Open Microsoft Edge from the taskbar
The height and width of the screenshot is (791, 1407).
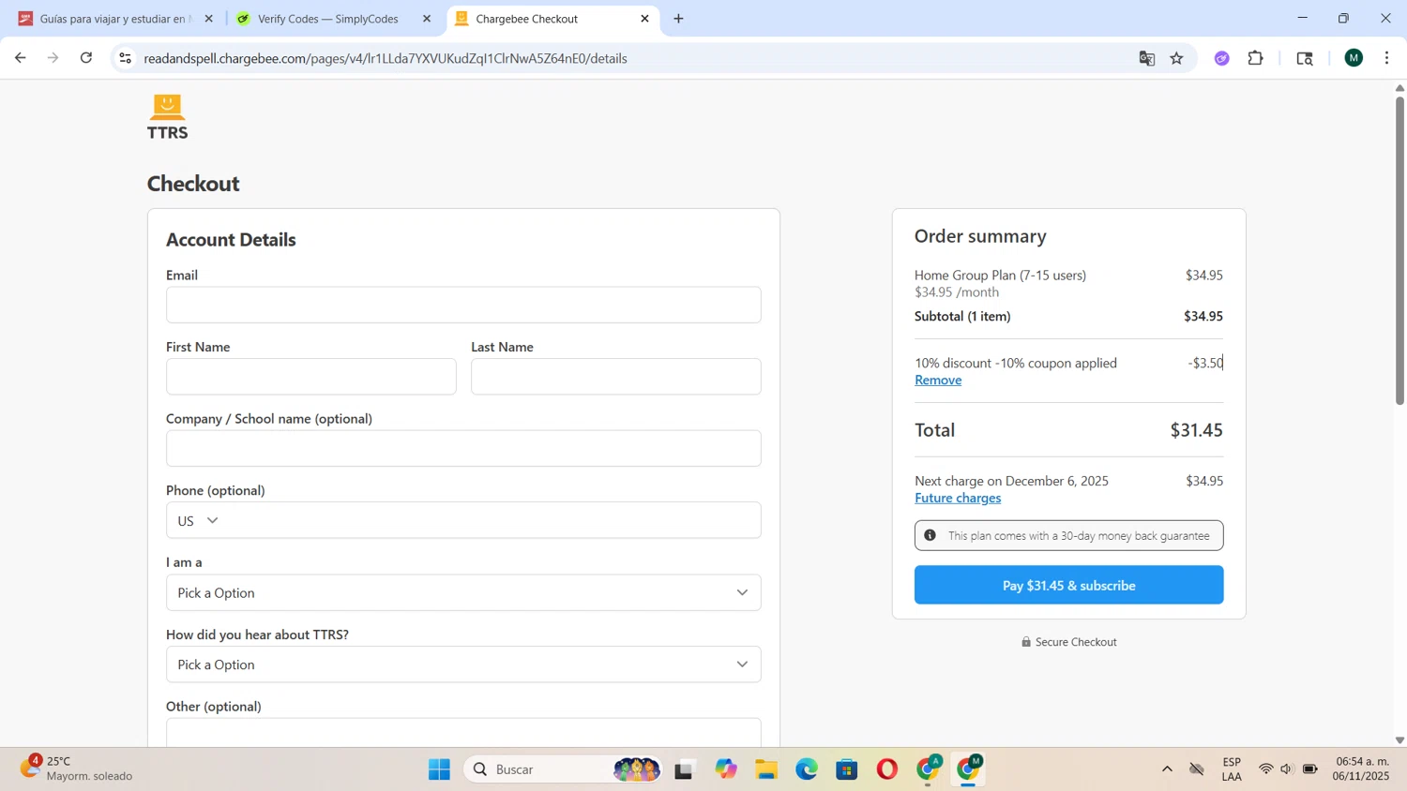807,769
